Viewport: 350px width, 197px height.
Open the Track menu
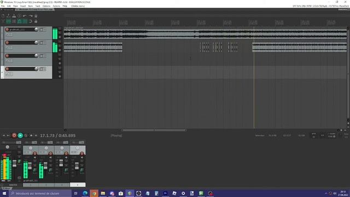click(38, 6)
